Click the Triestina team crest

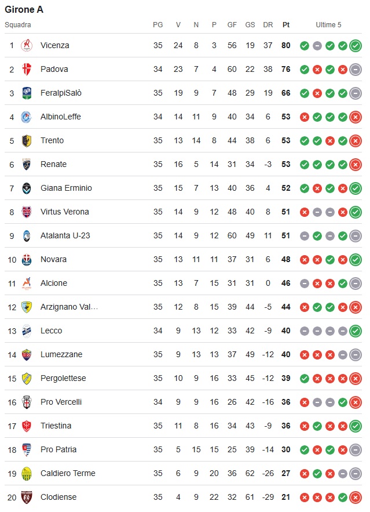pyautogui.click(x=27, y=426)
